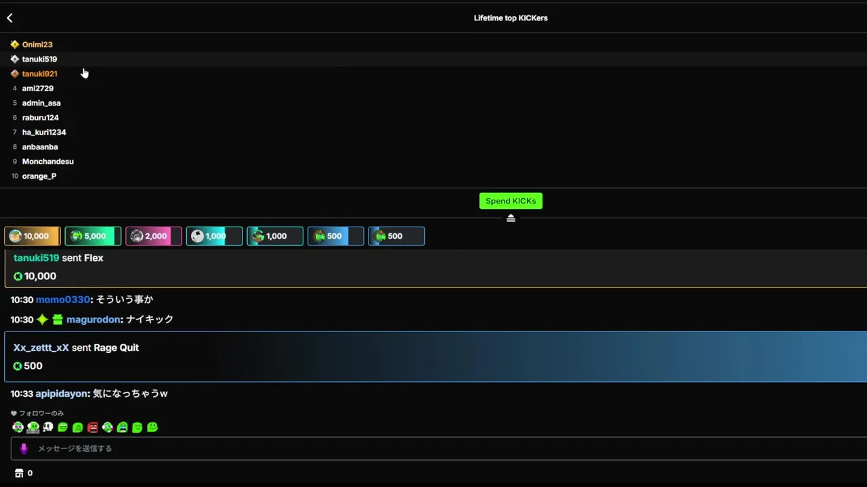Open apipidayon's username in chat
Viewport: 867px width, 487px height.
click(x=62, y=394)
